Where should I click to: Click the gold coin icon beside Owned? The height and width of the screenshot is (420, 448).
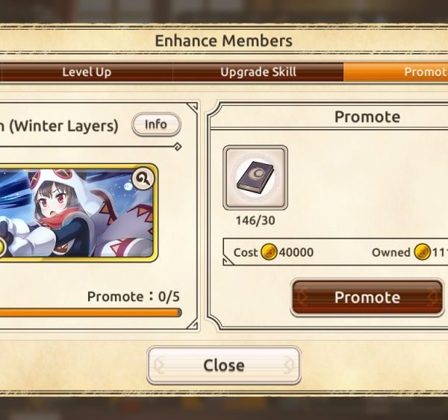[x=422, y=252]
